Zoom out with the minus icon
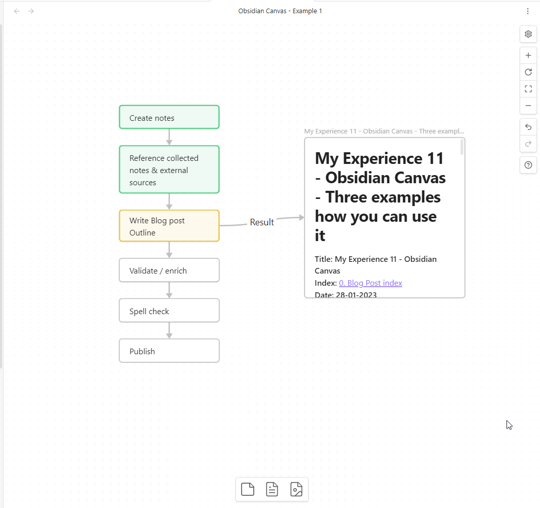540x508 pixels. pyautogui.click(x=528, y=106)
